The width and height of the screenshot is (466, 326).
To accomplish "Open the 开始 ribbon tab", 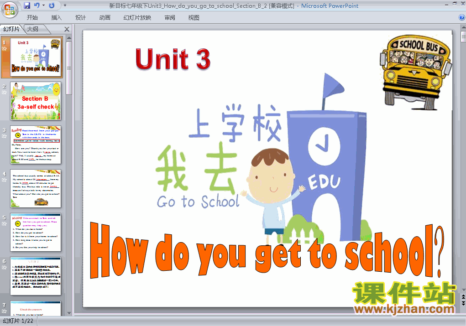I will [x=32, y=17].
